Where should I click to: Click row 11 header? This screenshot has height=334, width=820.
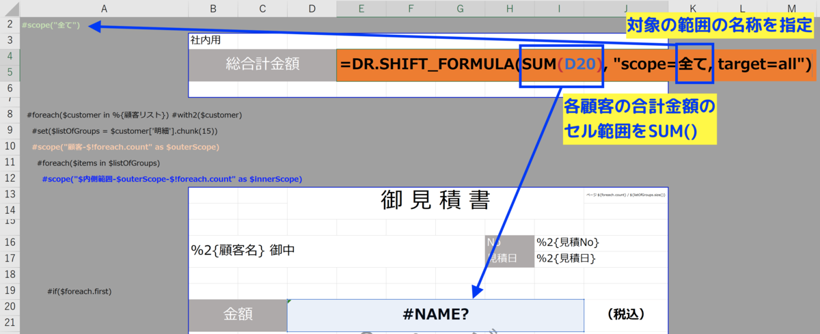pyautogui.click(x=10, y=163)
